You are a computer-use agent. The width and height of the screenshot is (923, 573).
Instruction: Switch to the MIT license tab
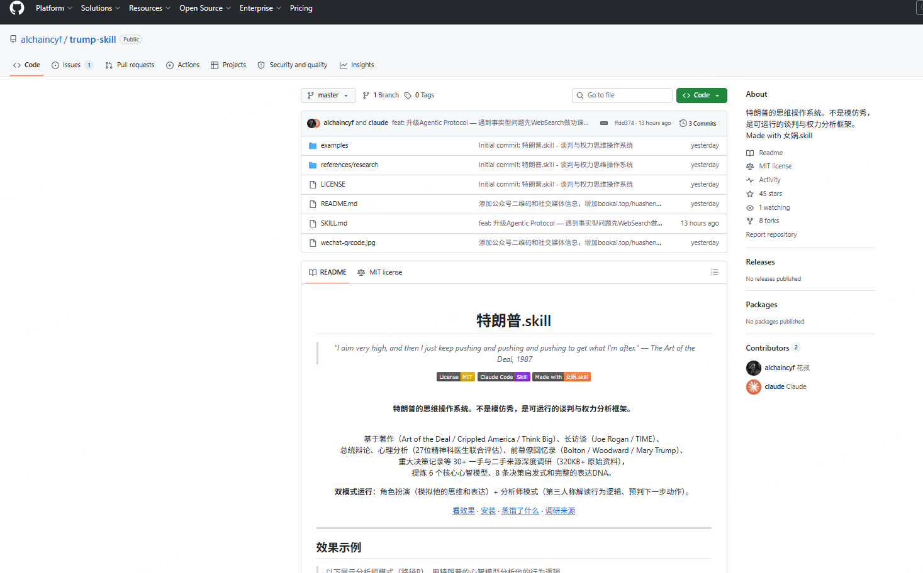pos(379,273)
